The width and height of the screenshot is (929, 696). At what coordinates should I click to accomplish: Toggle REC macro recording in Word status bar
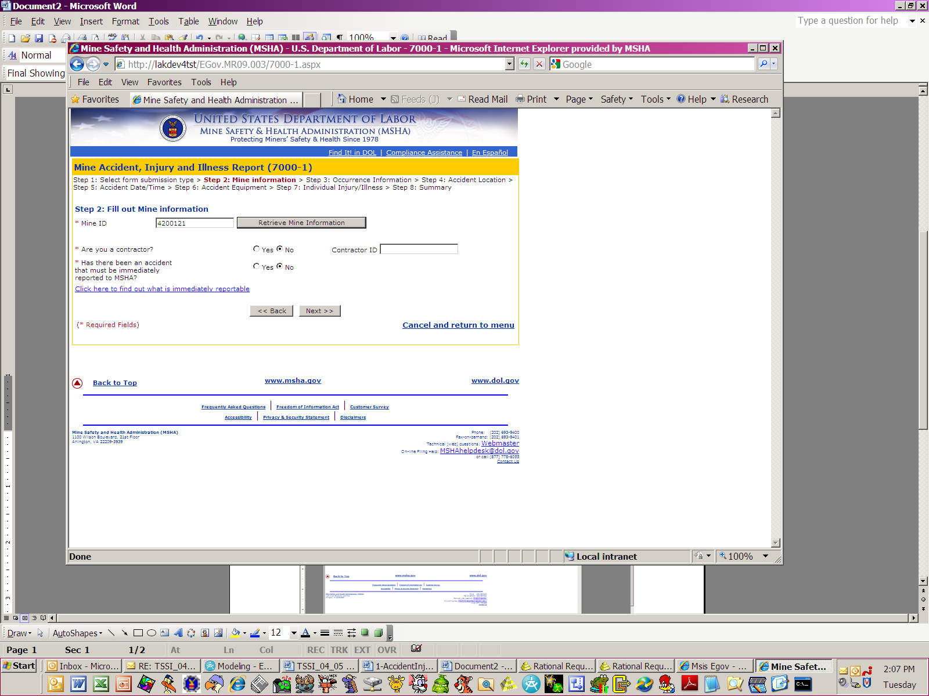tap(316, 650)
